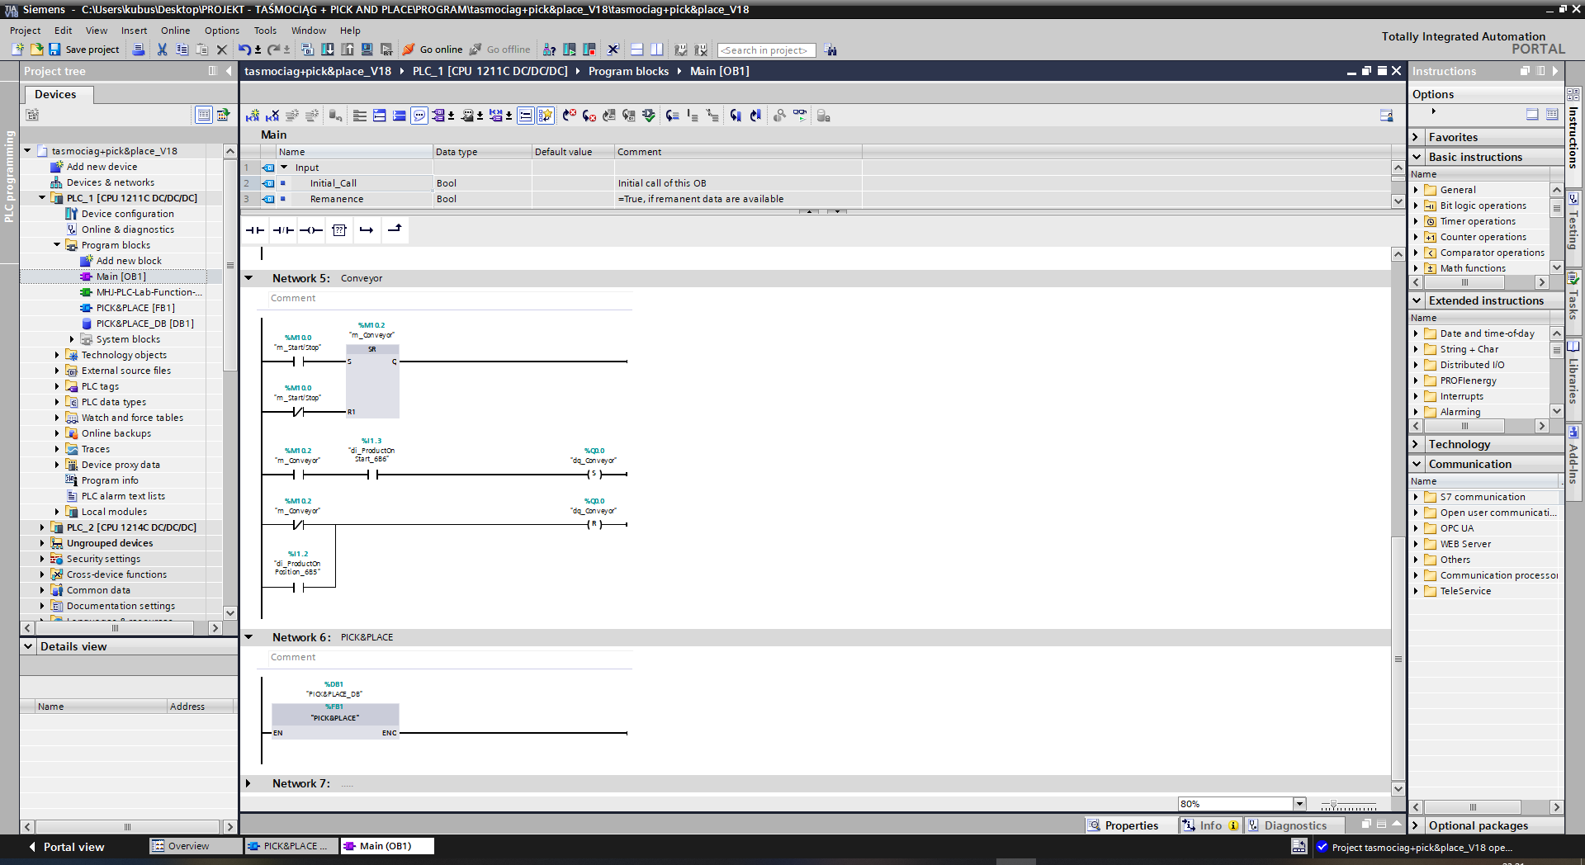The image size is (1585, 865).
Task: Open a branch in the ladder rung
Action: click(x=367, y=230)
